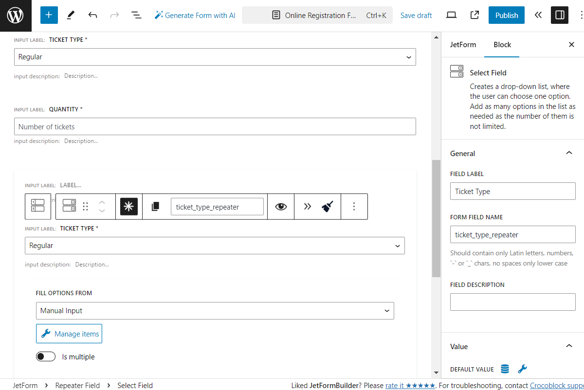Open the repeater Ticket Type Regular dropdown
The image size is (584, 390).
click(215, 246)
